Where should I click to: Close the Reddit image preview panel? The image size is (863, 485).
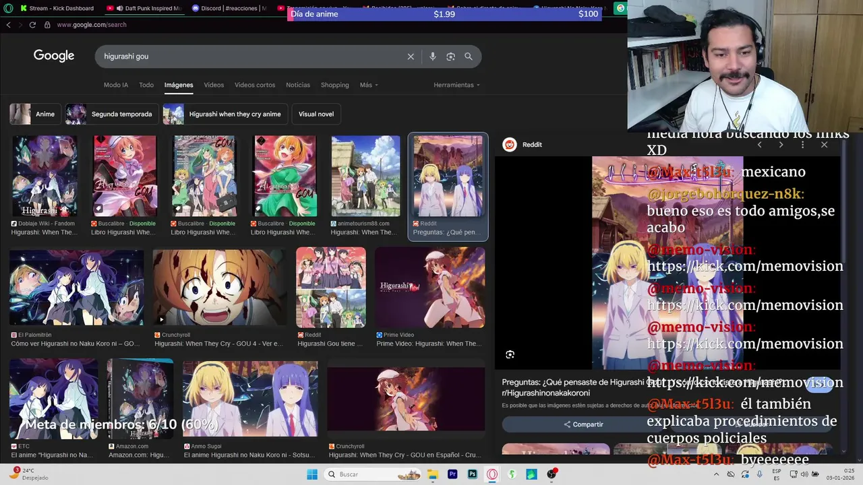(x=824, y=145)
